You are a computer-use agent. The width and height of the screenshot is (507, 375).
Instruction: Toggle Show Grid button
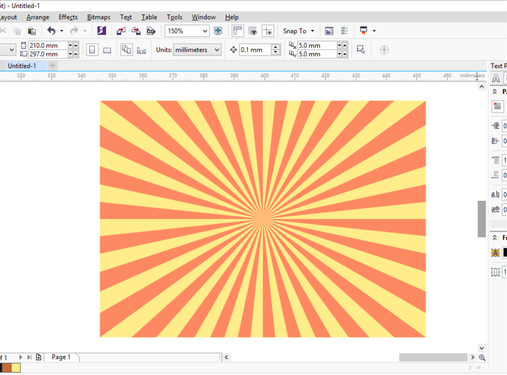[x=253, y=31]
